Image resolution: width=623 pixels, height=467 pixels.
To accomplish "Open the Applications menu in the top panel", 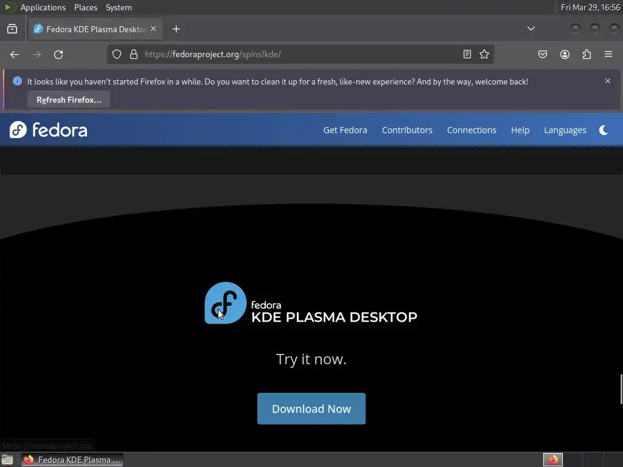I will pos(43,7).
